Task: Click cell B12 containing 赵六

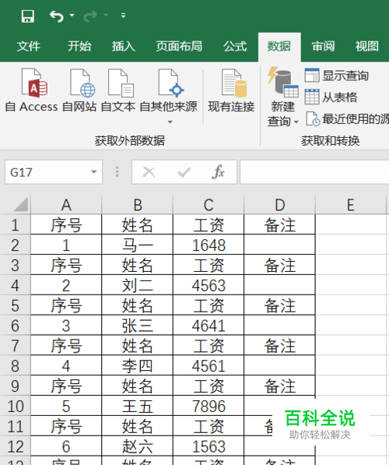Action: point(137,446)
